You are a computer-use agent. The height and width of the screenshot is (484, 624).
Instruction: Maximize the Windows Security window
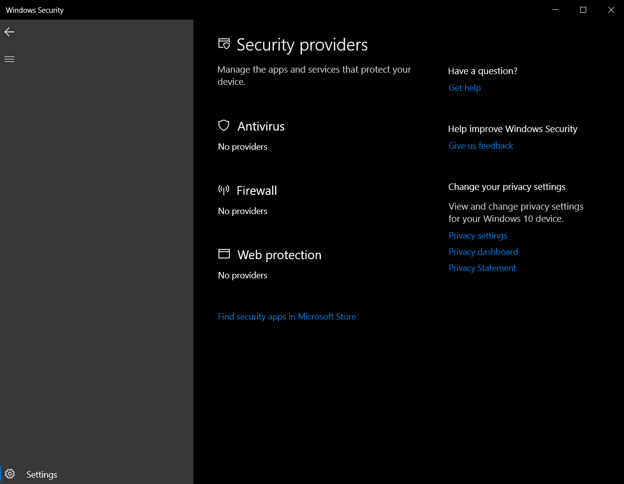(583, 10)
